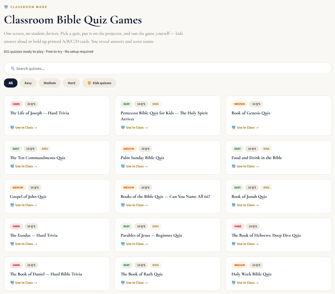Open The Exodus — Hard Trivia title

34,235
